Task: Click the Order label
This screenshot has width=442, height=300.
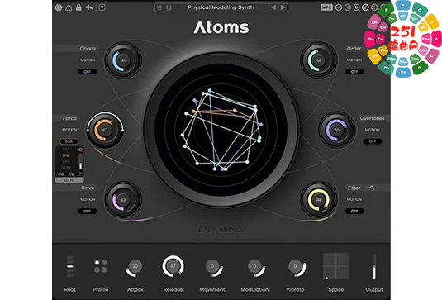Action: [354, 49]
